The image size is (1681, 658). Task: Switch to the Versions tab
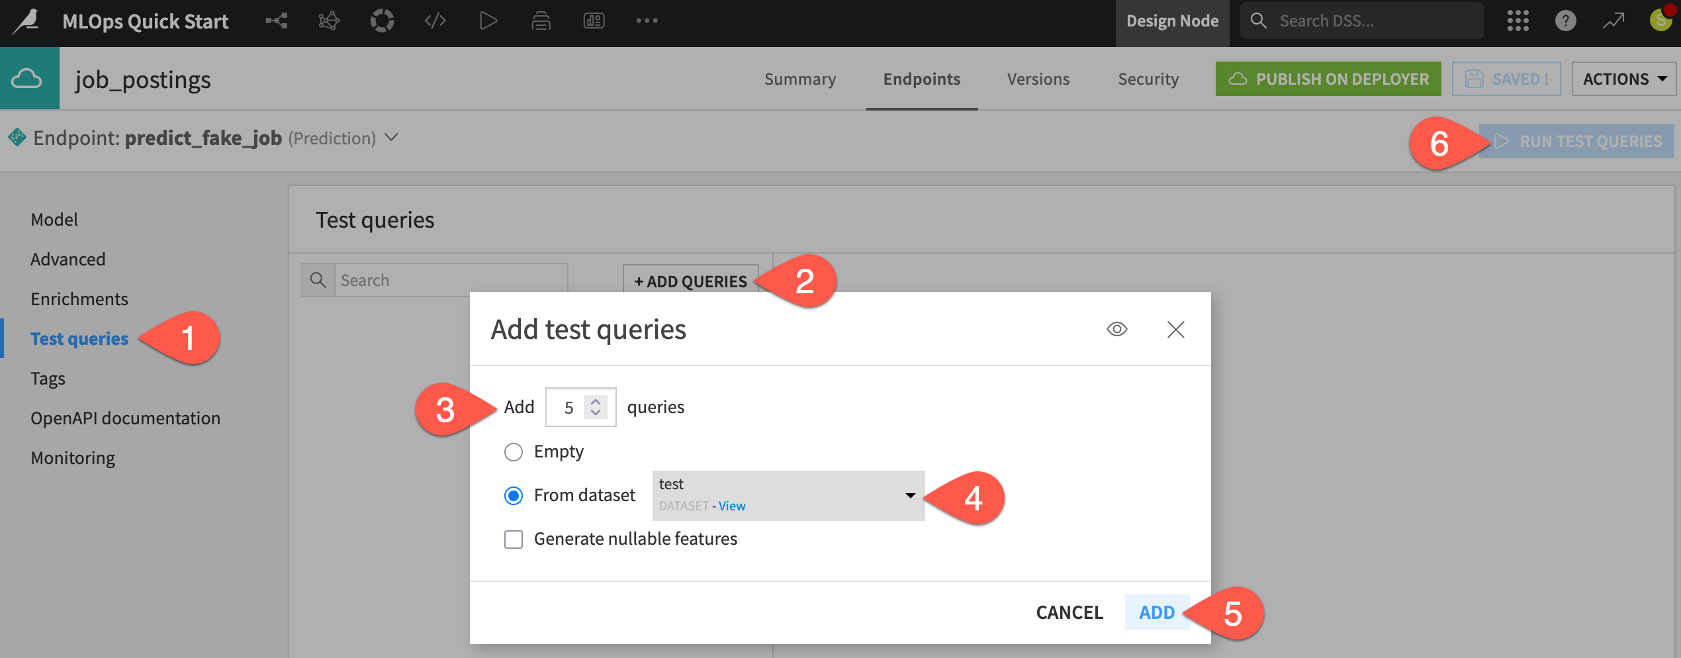[x=1038, y=78]
